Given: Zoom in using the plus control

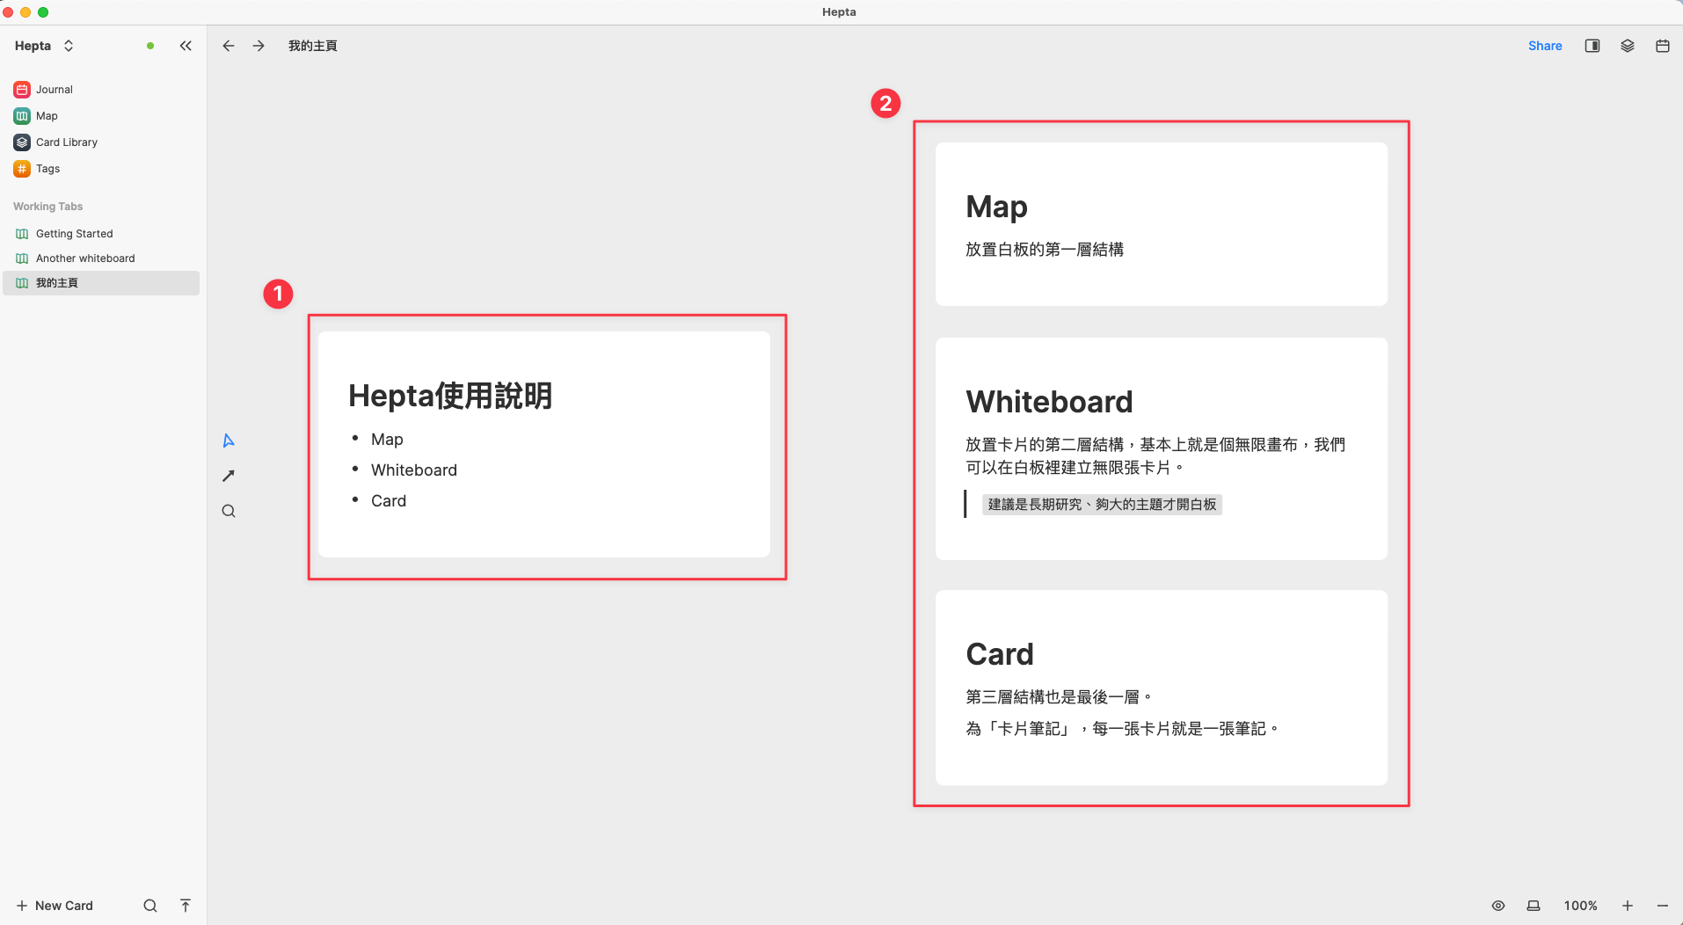Looking at the screenshot, I should pos(1628,905).
